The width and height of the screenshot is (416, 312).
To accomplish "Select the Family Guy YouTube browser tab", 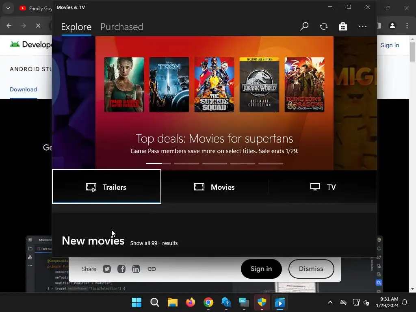I will pos(36,9).
